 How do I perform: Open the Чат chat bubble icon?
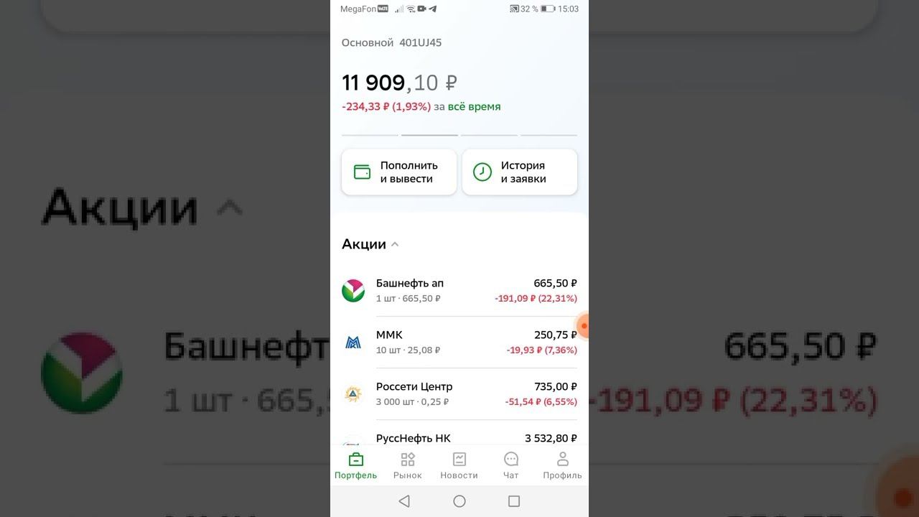pos(511,460)
